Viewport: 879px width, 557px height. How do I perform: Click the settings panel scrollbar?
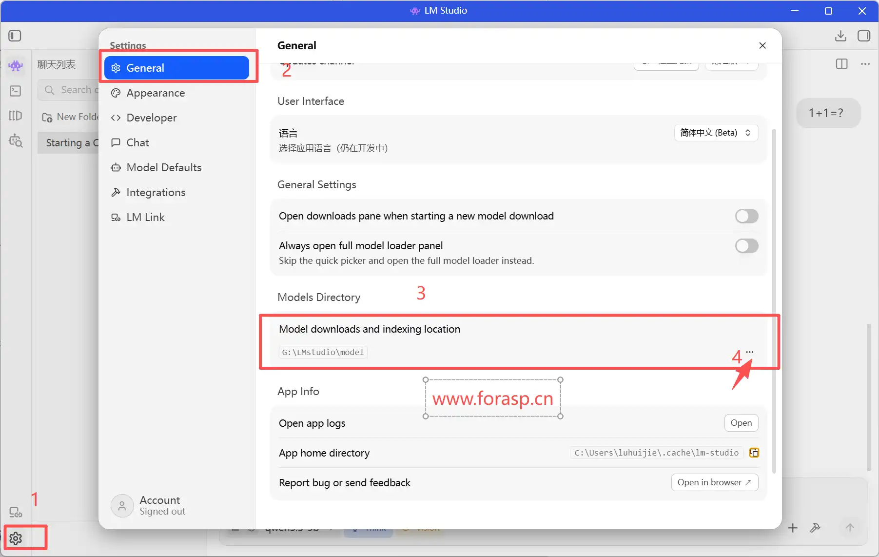click(774, 300)
